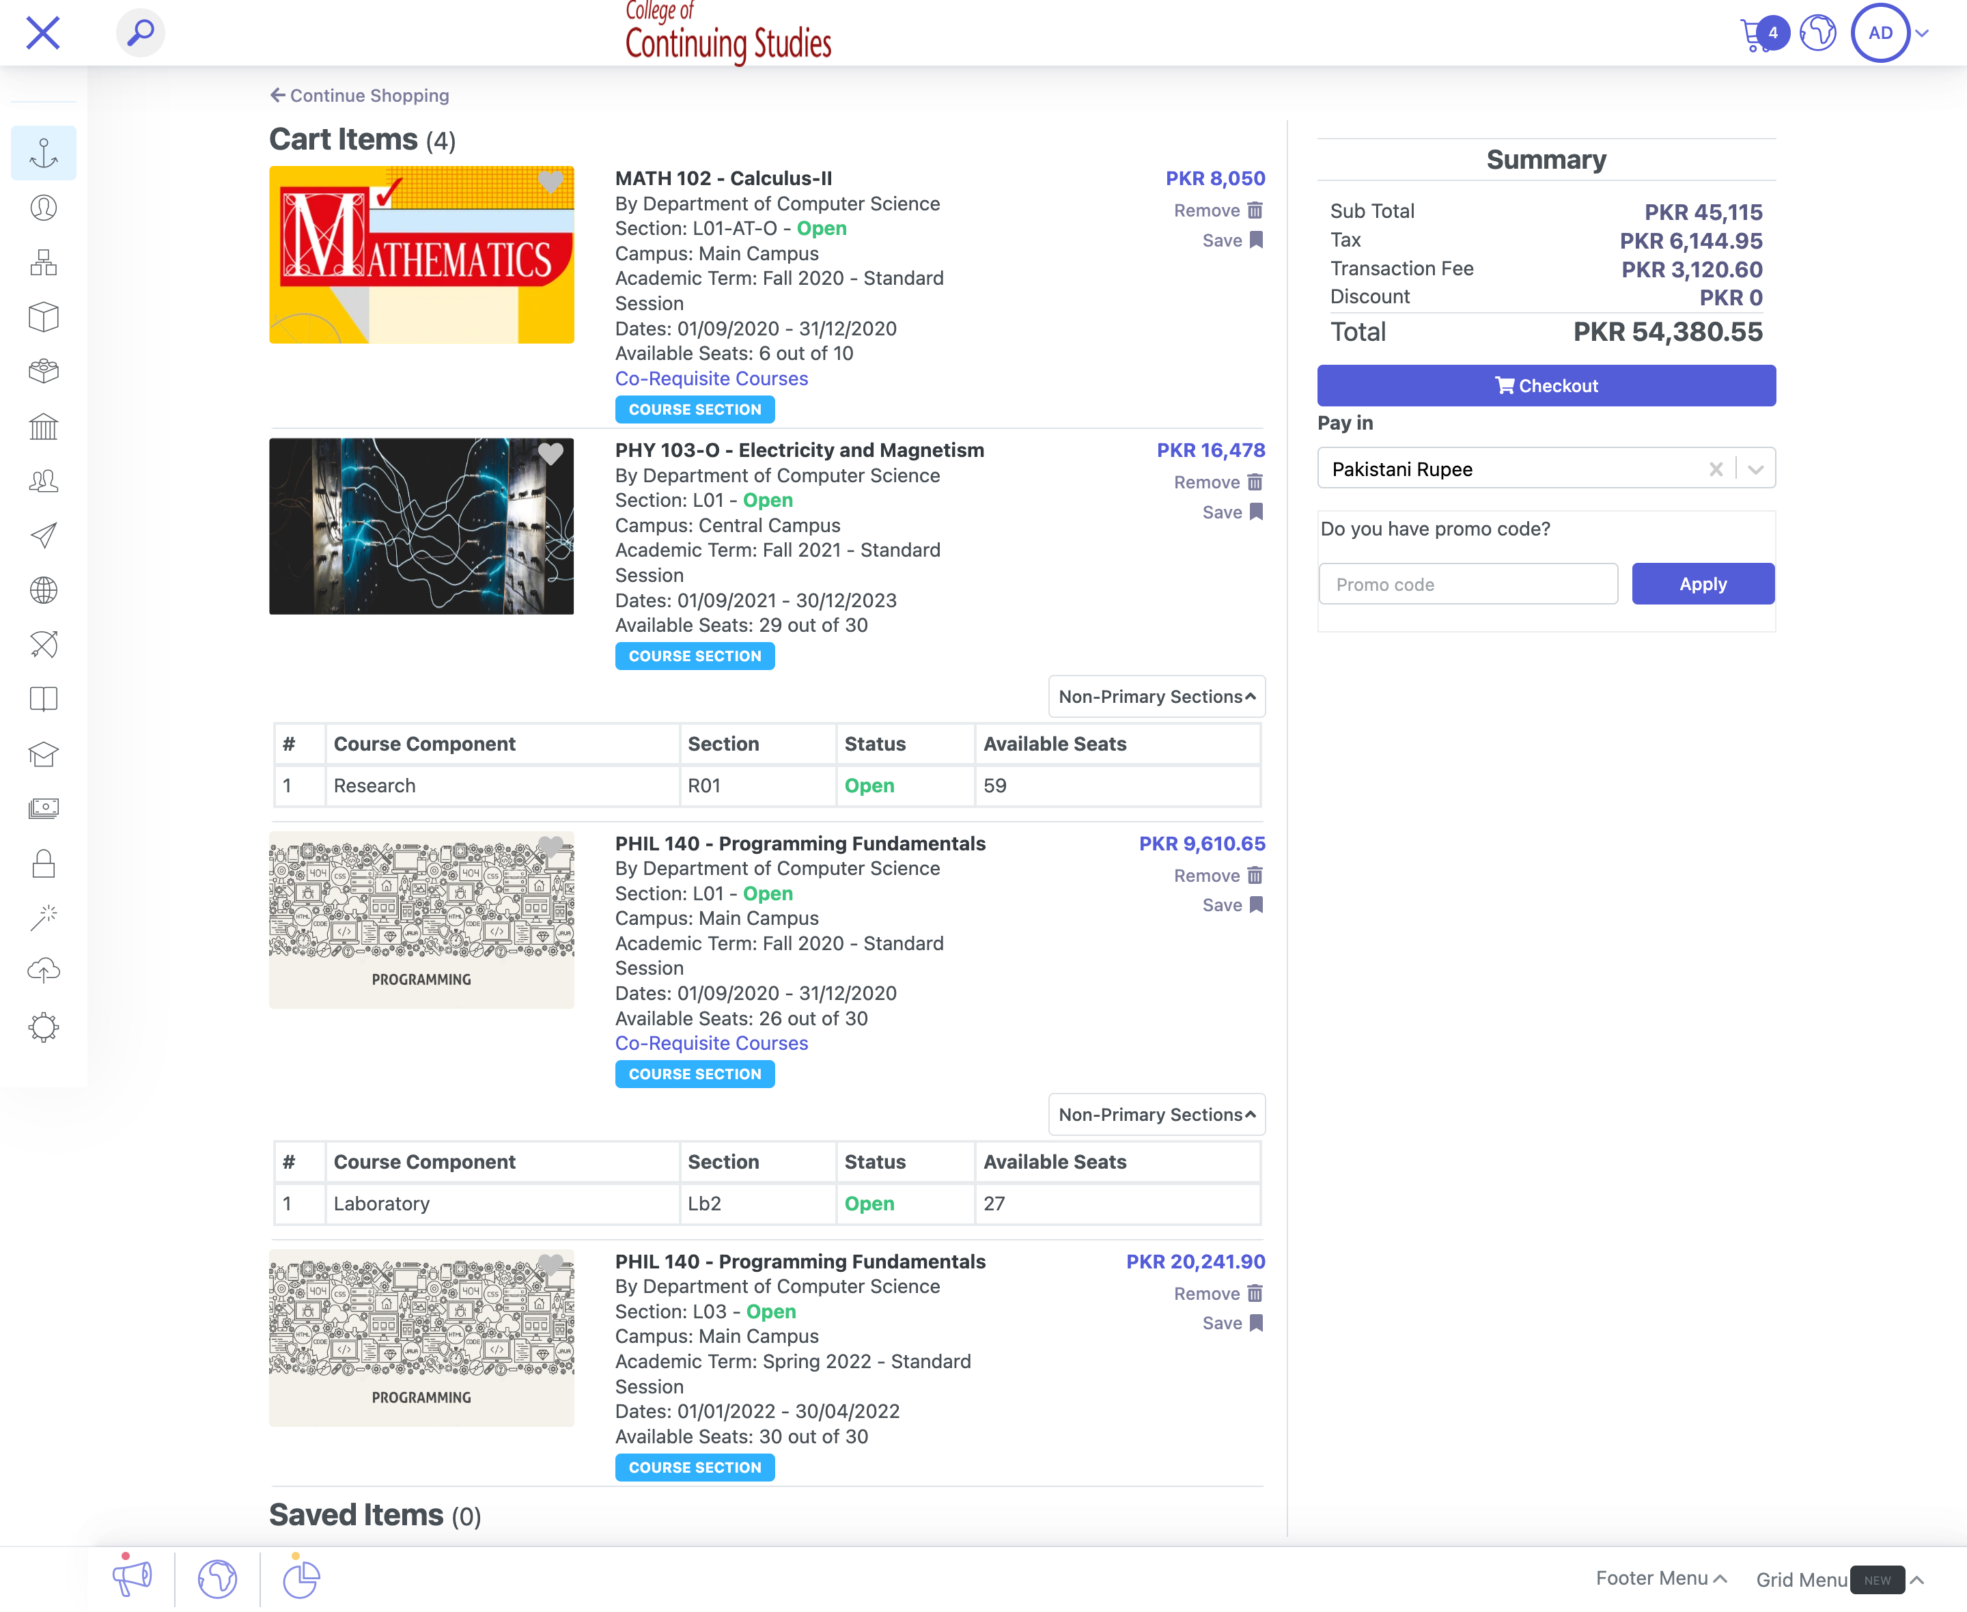Click the College of Continuing Studies logo

pos(728,33)
